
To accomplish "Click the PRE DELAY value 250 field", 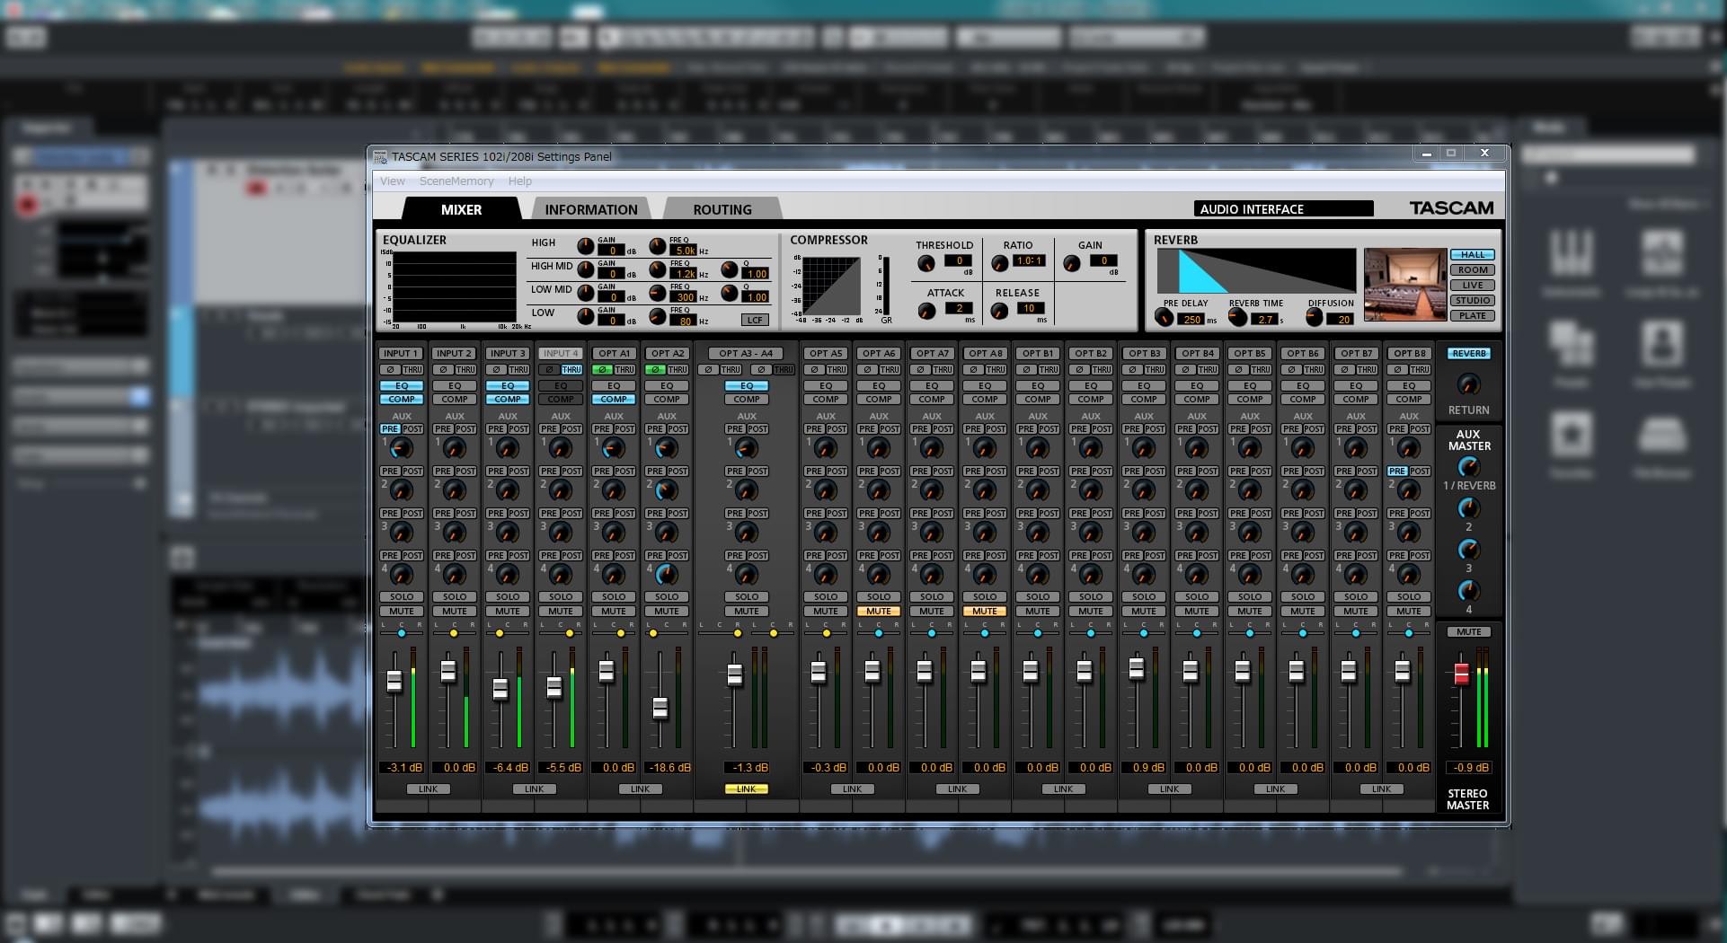I will tap(1191, 319).
